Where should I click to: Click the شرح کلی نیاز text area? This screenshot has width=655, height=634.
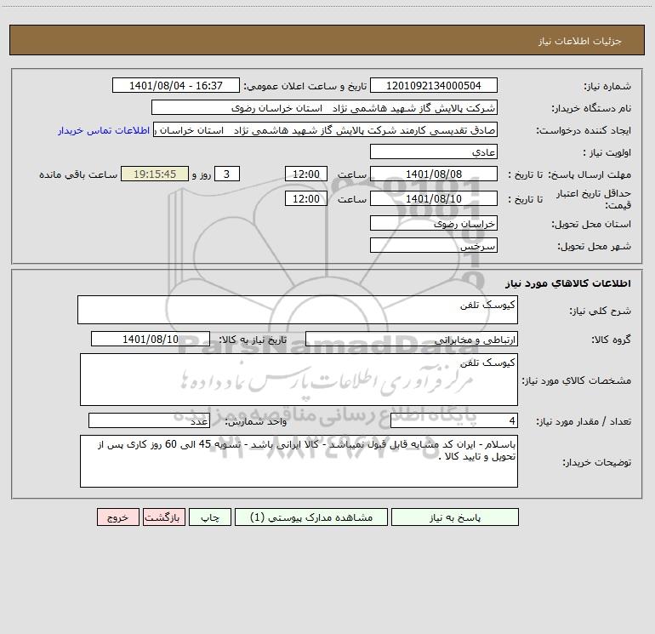click(x=298, y=310)
